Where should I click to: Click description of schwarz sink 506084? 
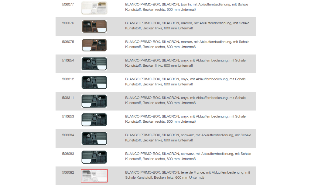point(188,138)
